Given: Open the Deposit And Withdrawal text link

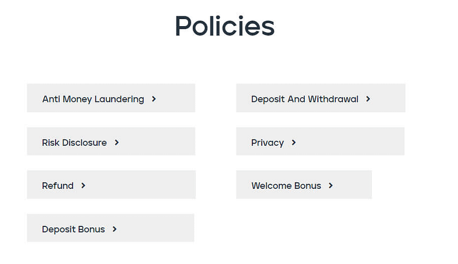Looking at the screenshot, I should (x=304, y=99).
